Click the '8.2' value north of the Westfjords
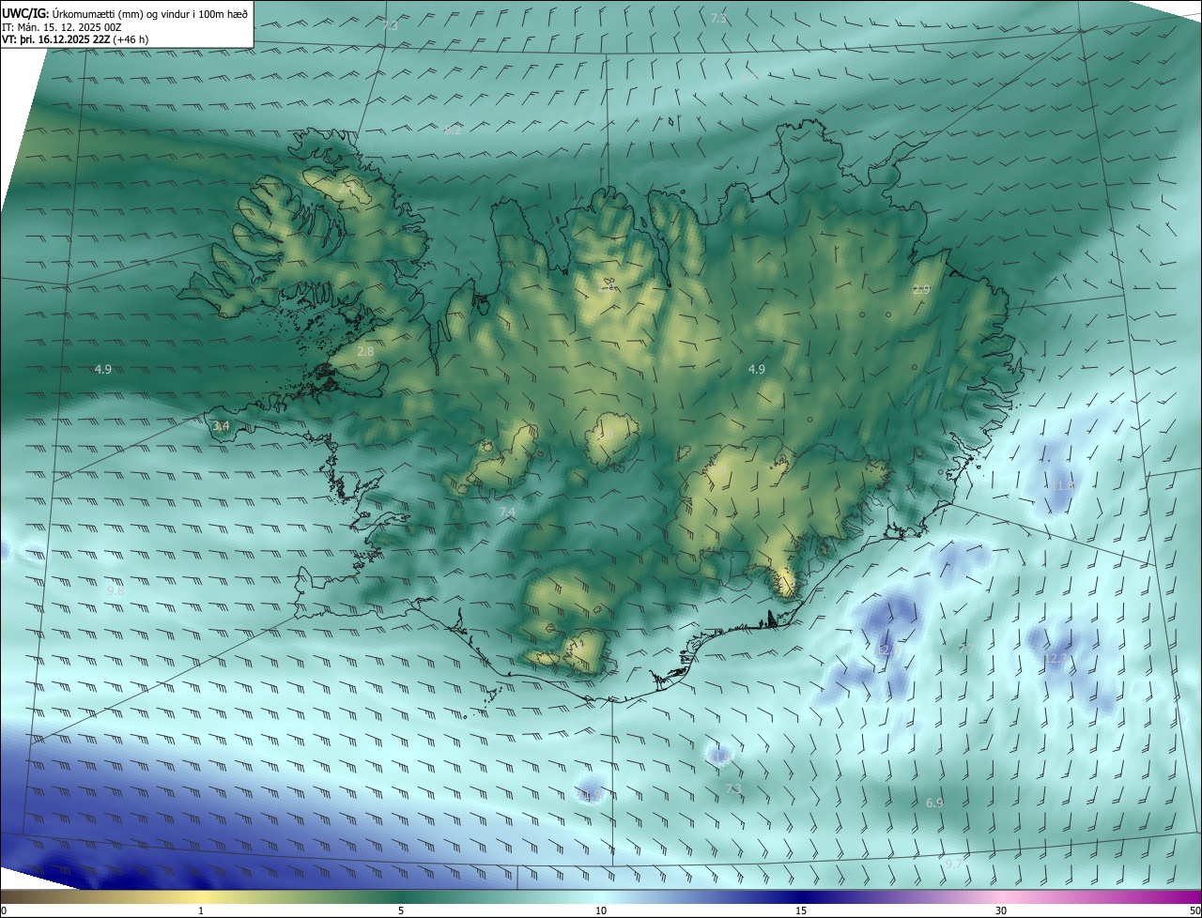The image size is (1202, 918). pyautogui.click(x=453, y=130)
